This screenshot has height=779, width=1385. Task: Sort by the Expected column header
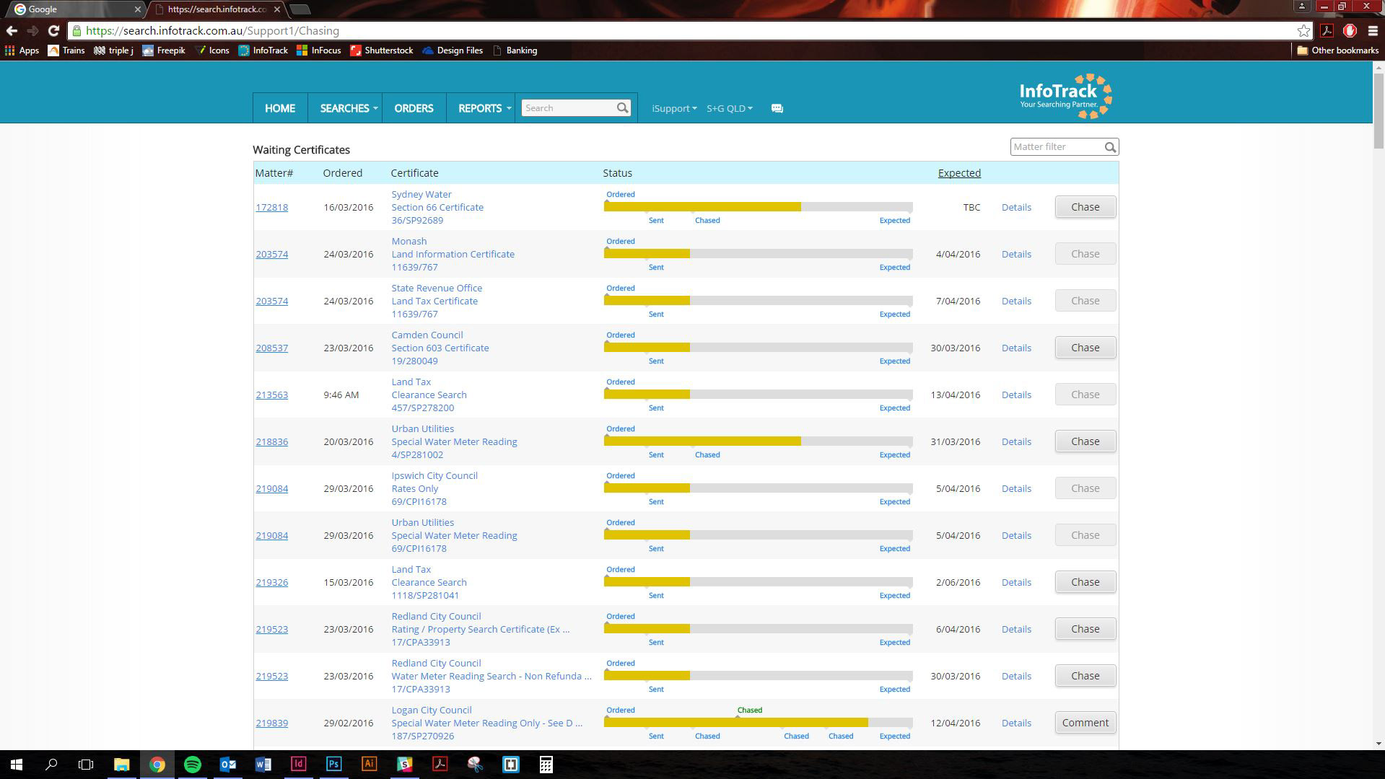[x=959, y=173]
